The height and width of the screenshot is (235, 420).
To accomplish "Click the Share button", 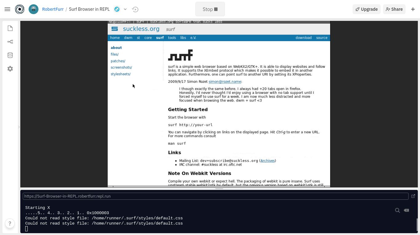I will point(394,9).
